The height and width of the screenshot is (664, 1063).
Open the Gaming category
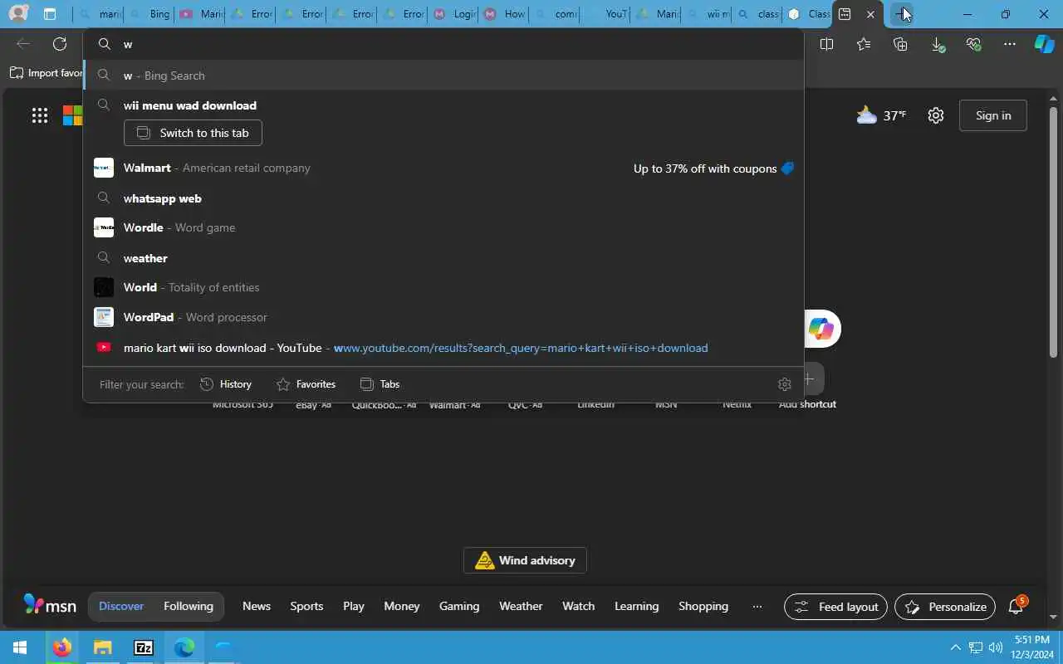coord(459,606)
